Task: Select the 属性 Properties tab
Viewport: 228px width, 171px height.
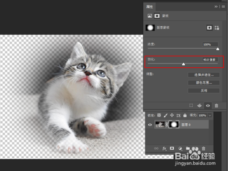Action: [x=150, y=7]
